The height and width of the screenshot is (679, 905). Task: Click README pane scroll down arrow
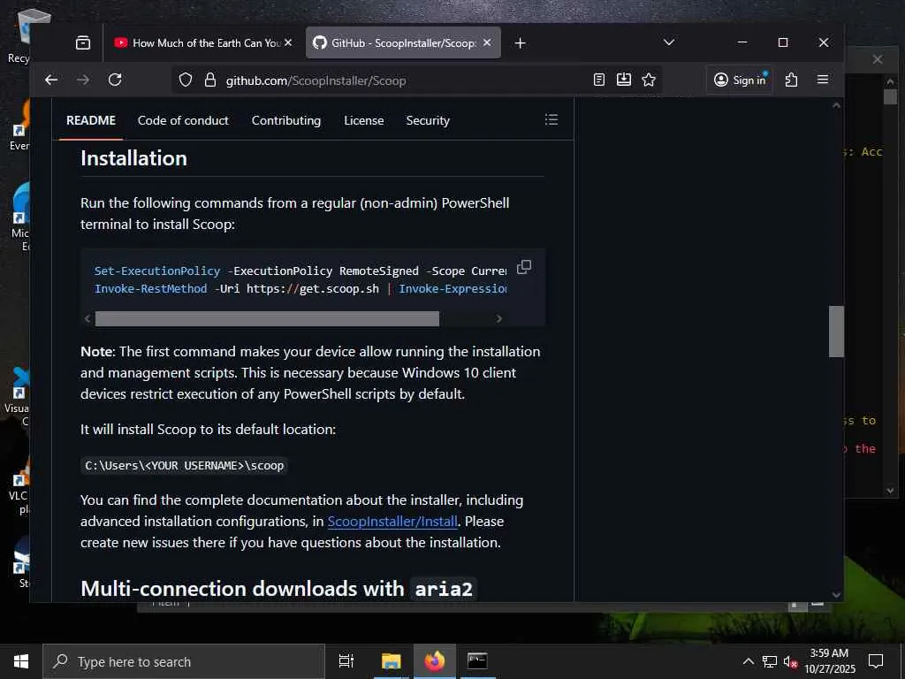click(x=836, y=595)
